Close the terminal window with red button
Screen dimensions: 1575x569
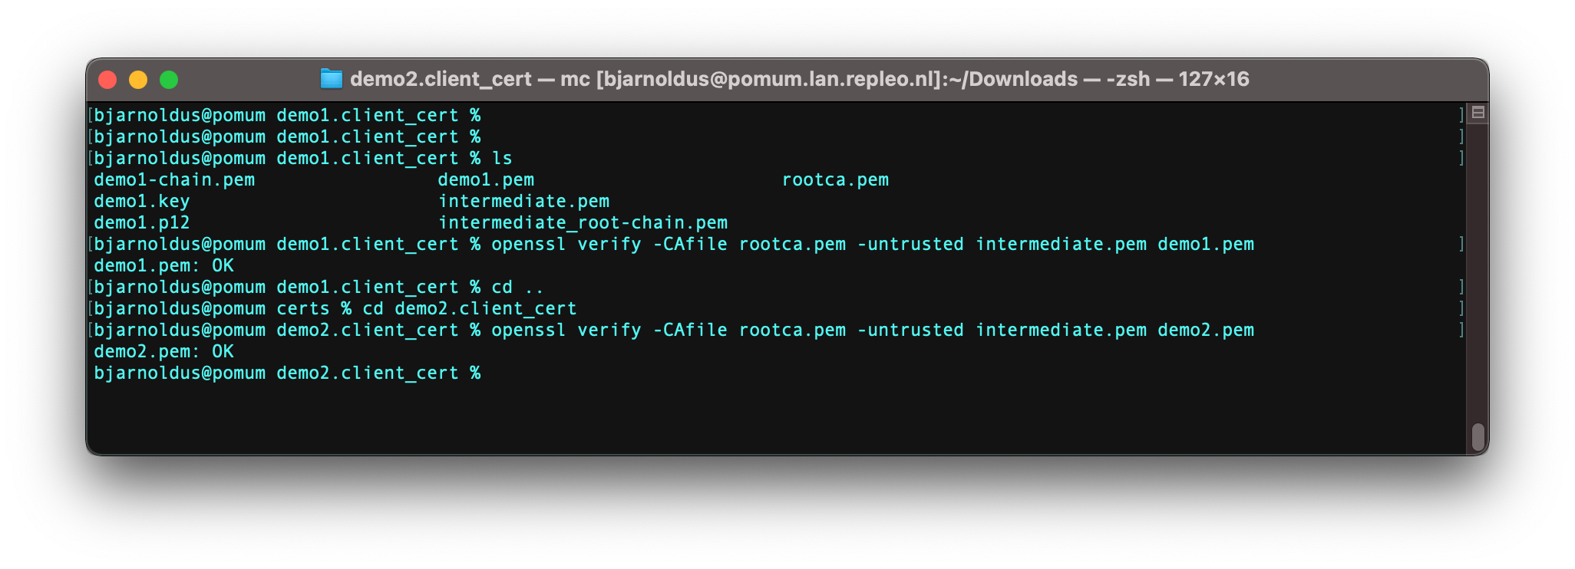(x=107, y=80)
